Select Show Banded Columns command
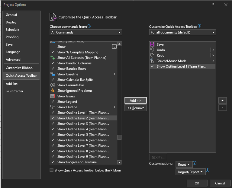The height and width of the screenshot is (188, 232). pos(74,63)
